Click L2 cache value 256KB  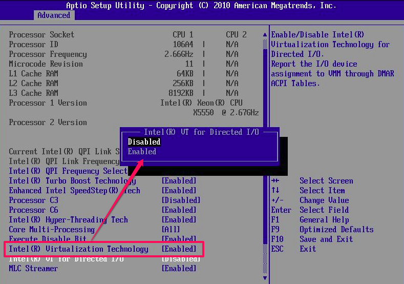183,84
